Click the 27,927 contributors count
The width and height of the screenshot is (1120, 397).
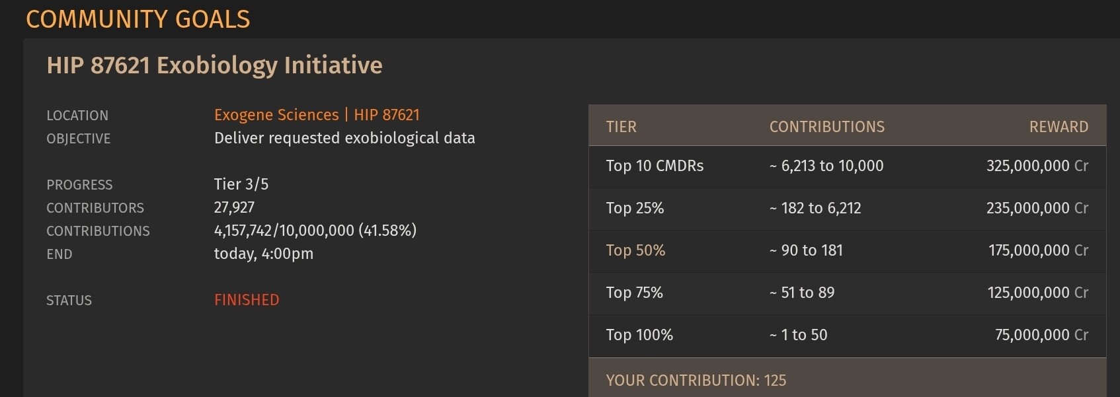[234, 207]
